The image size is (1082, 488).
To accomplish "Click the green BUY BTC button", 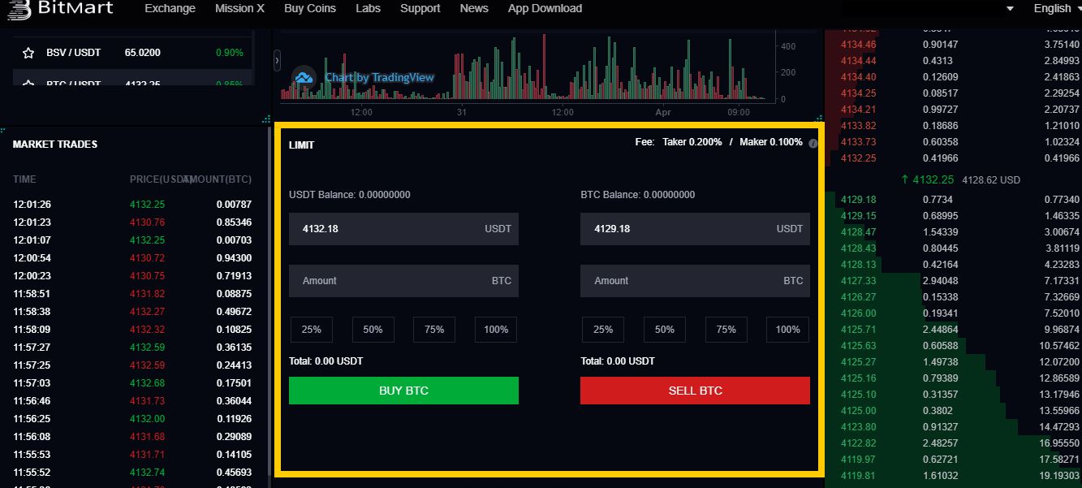I will (x=403, y=391).
